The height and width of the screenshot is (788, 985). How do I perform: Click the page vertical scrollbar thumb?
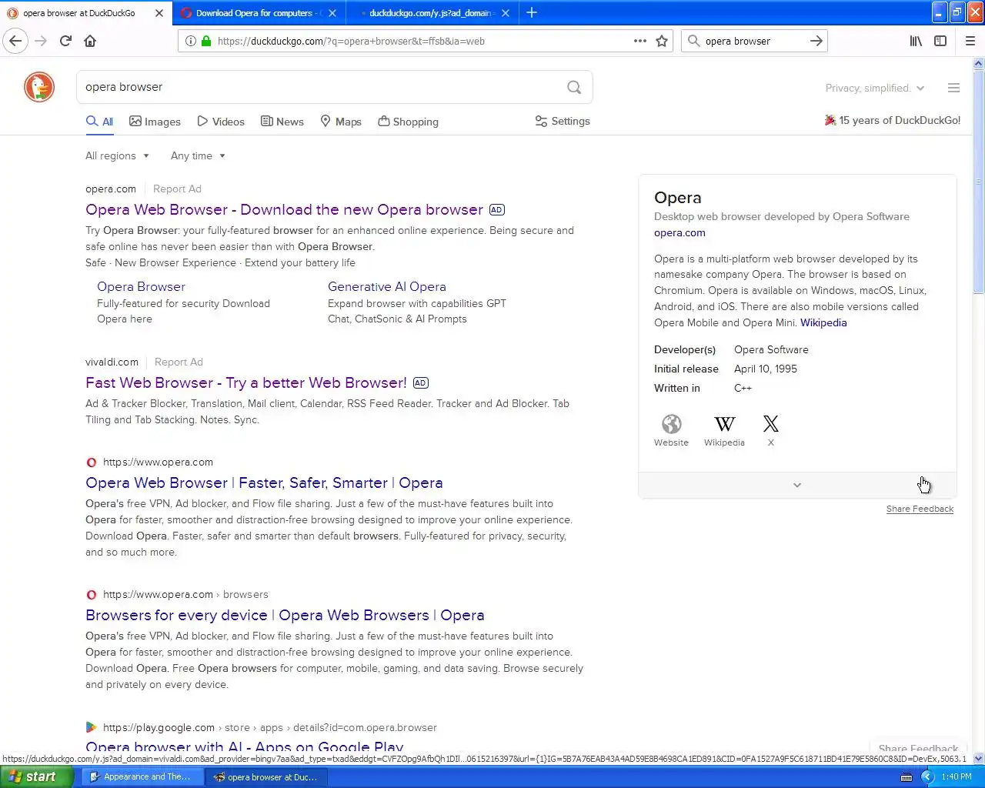979,182
